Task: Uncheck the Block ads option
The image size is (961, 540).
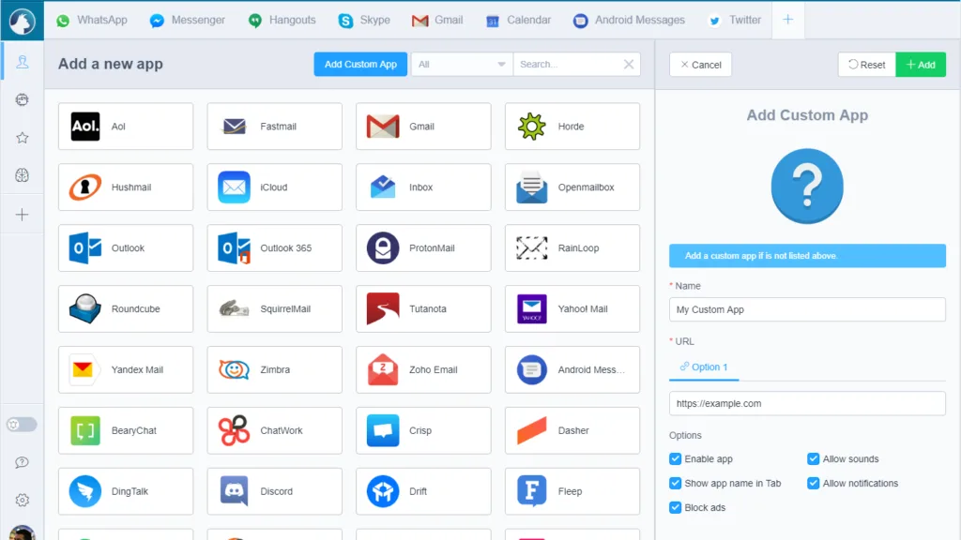Action: (676, 507)
